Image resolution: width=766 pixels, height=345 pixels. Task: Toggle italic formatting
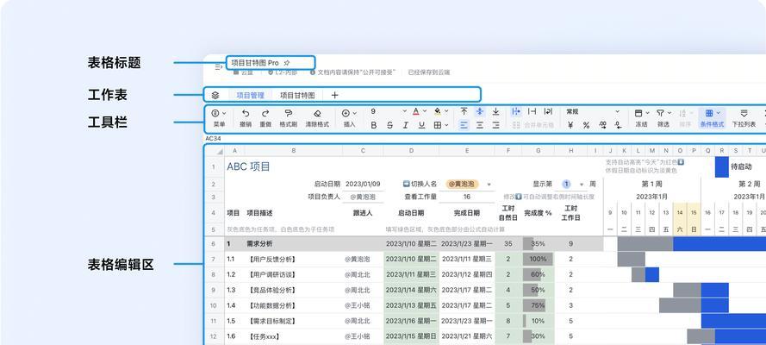click(x=406, y=125)
